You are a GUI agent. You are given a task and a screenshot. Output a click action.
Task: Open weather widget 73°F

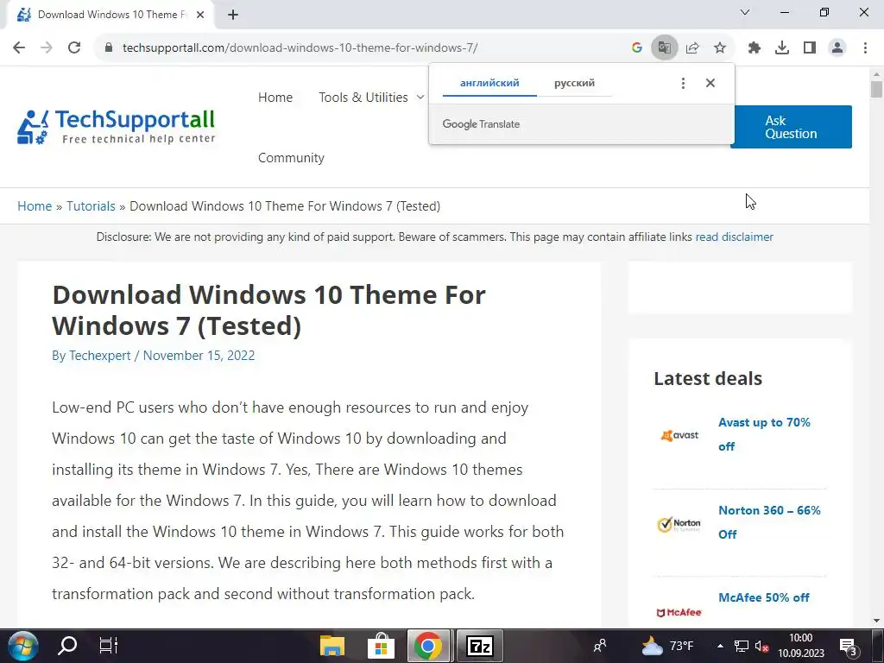click(x=669, y=646)
